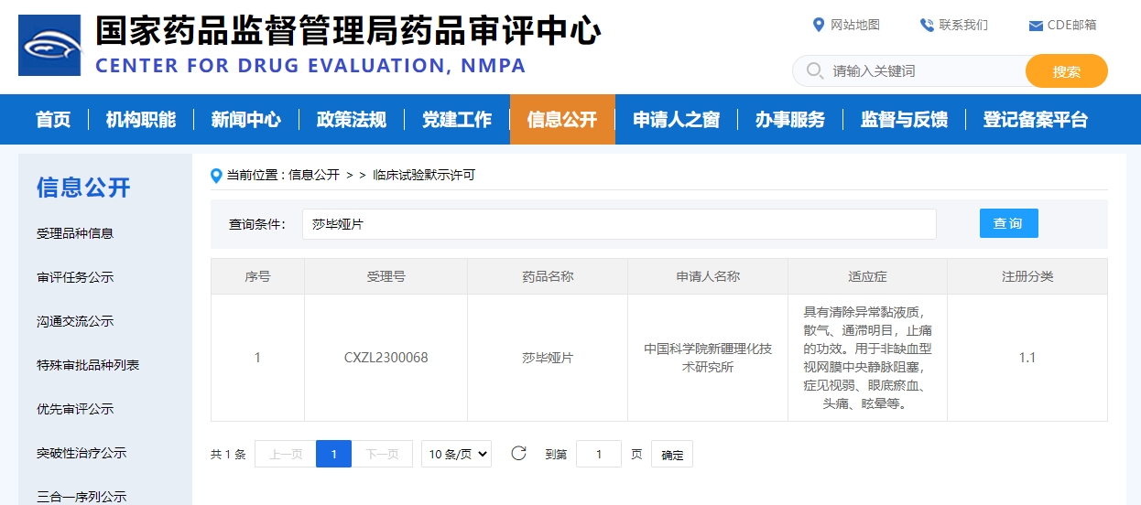This screenshot has width=1141, height=505.
Task: Click the contact us phone icon
Action: click(927, 25)
